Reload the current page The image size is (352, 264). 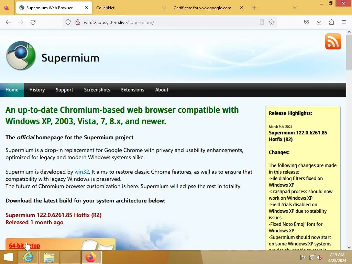pos(33,22)
